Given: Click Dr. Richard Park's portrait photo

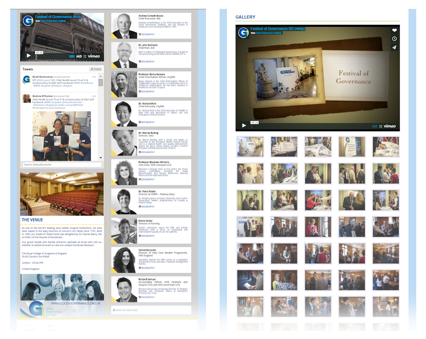Looking at the screenshot, I should click(124, 114).
